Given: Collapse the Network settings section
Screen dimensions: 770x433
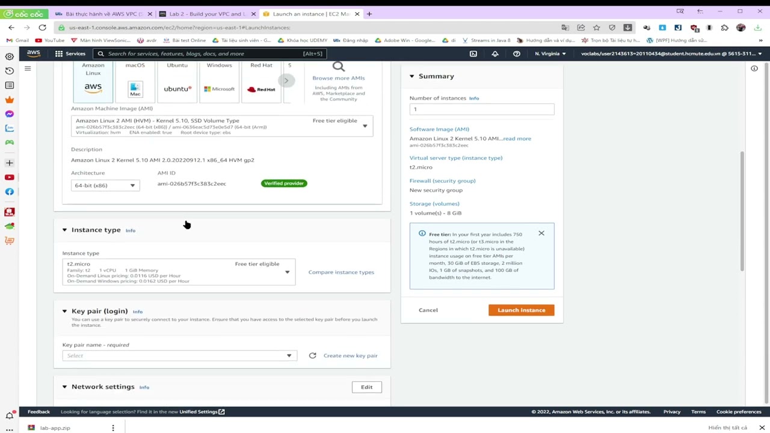Looking at the screenshot, I should tap(64, 387).
